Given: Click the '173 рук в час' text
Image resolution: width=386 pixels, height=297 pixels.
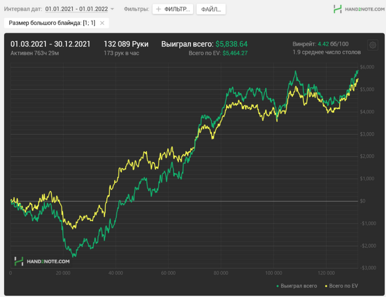Looking at the screenshot, I should tap(121, 53).
